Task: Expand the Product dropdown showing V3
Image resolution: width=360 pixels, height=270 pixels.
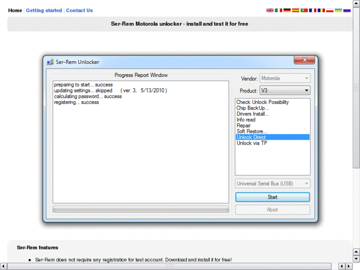Action: [285, 91]
